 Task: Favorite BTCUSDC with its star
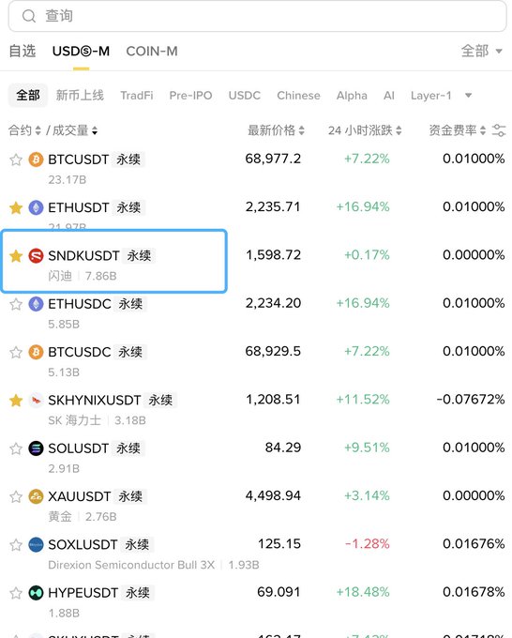point(16,352)
